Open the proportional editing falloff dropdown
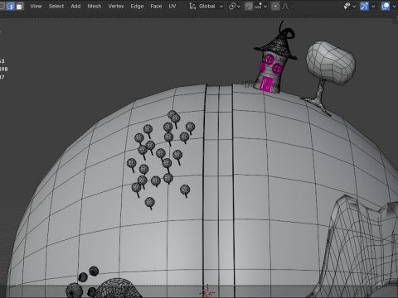Image resolution: width=398 pixels, height=298 pixels. click(288, 6)
